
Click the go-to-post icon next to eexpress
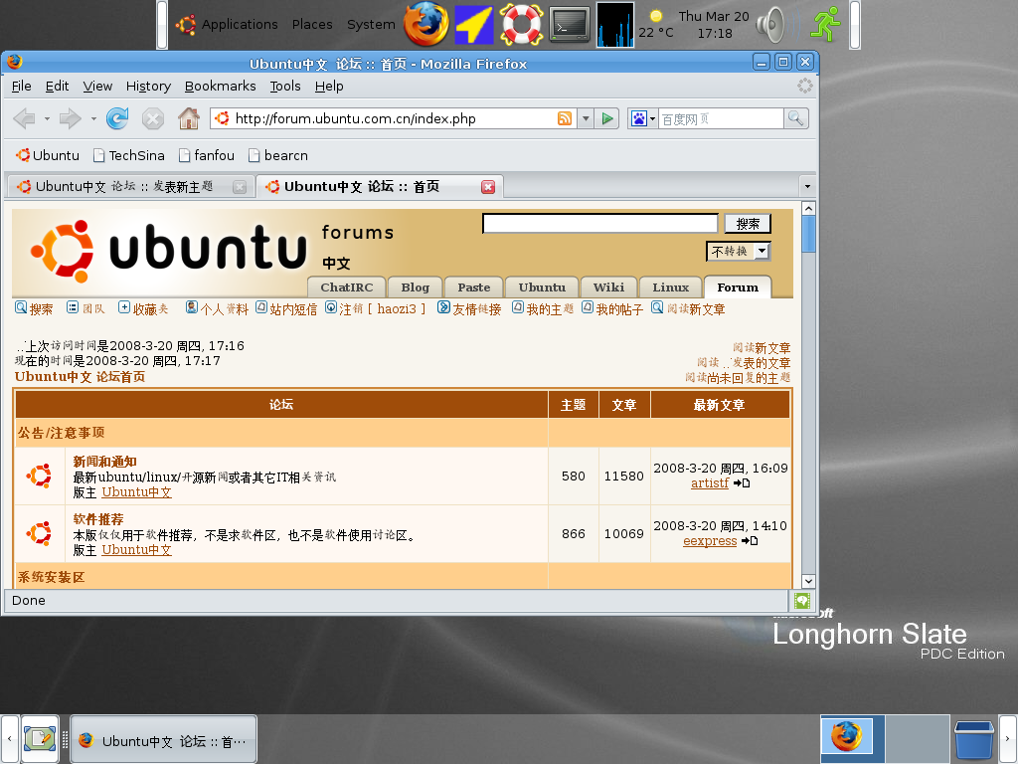pyautogui.click(x=750, y=541)
